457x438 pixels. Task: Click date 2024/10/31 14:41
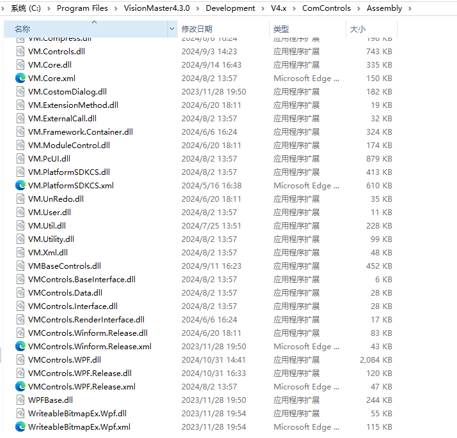pyautogui.click(x=213, y=359)
